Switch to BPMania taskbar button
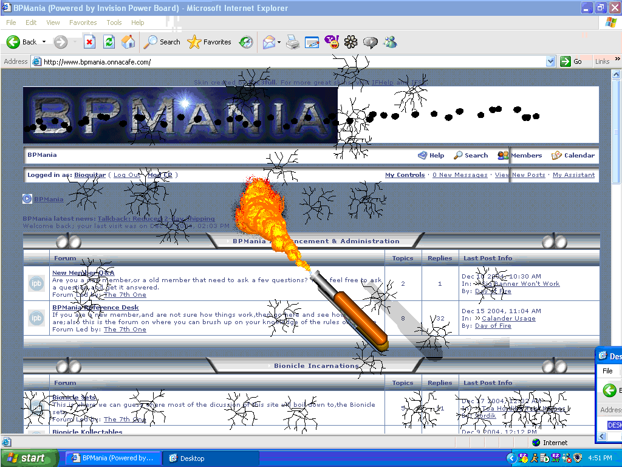The width and height of the screenshot is (622, 467). point(113,458)
